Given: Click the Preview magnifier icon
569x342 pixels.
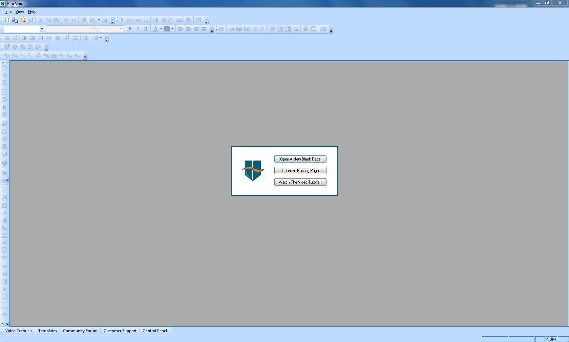Looking at the screenshot, I should [92, 20].
